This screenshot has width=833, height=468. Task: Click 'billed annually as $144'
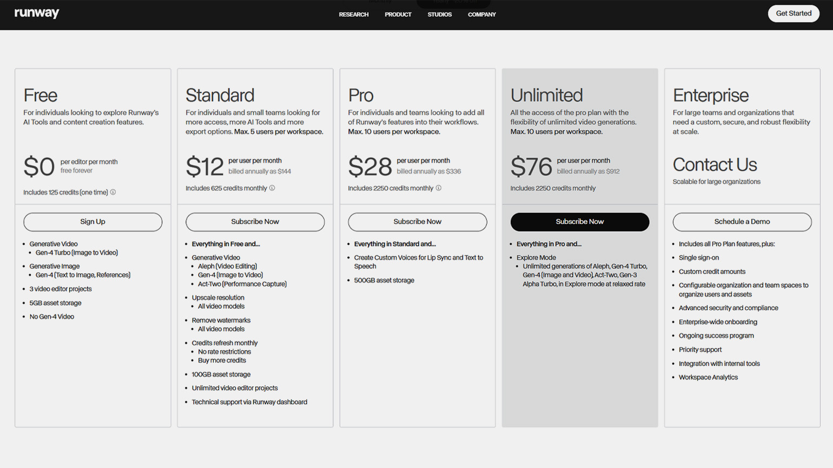point(260,171)
